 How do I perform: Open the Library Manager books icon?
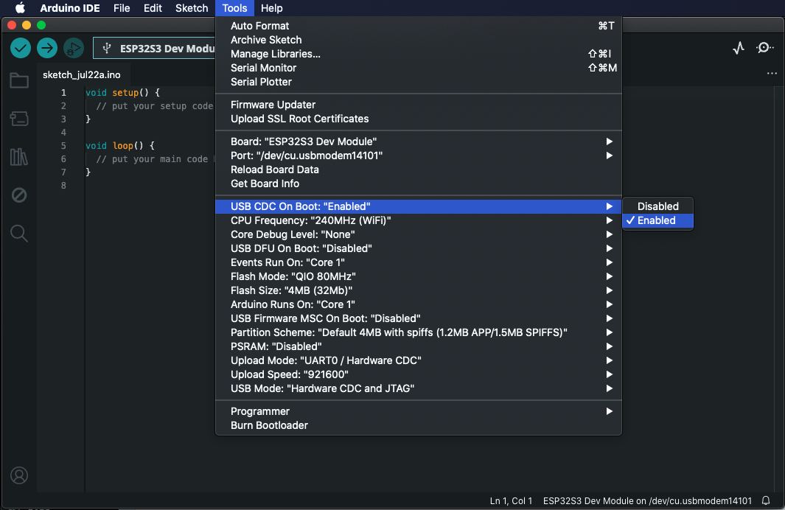[19, 157]
